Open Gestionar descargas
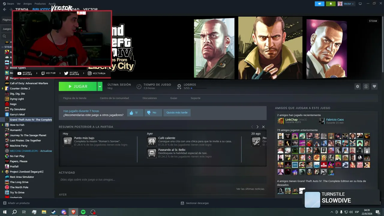This screenshot has width=384, height=216. point(195,203)
